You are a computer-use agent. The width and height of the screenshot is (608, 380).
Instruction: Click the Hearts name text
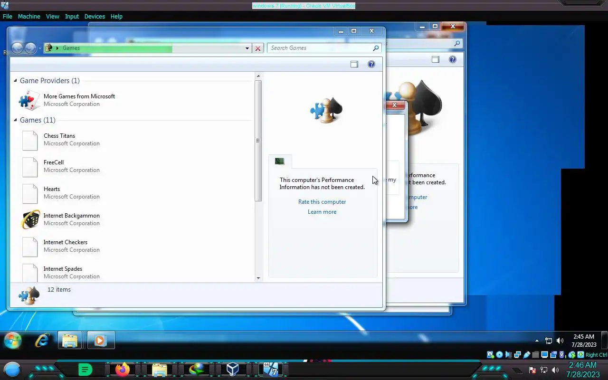click(52, 189)
